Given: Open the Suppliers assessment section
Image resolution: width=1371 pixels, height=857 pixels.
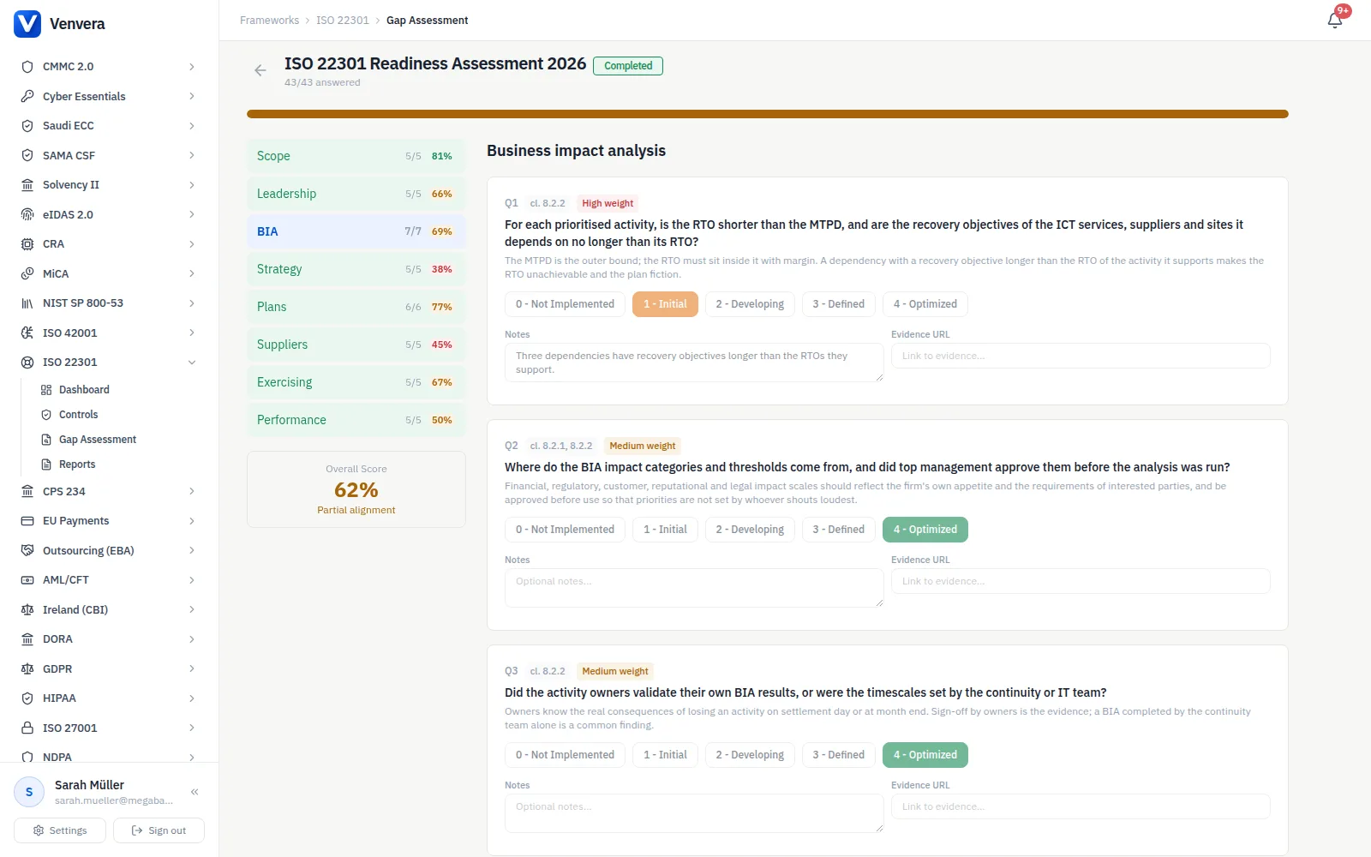Looking at the screenshot, I should click(356, 345).
